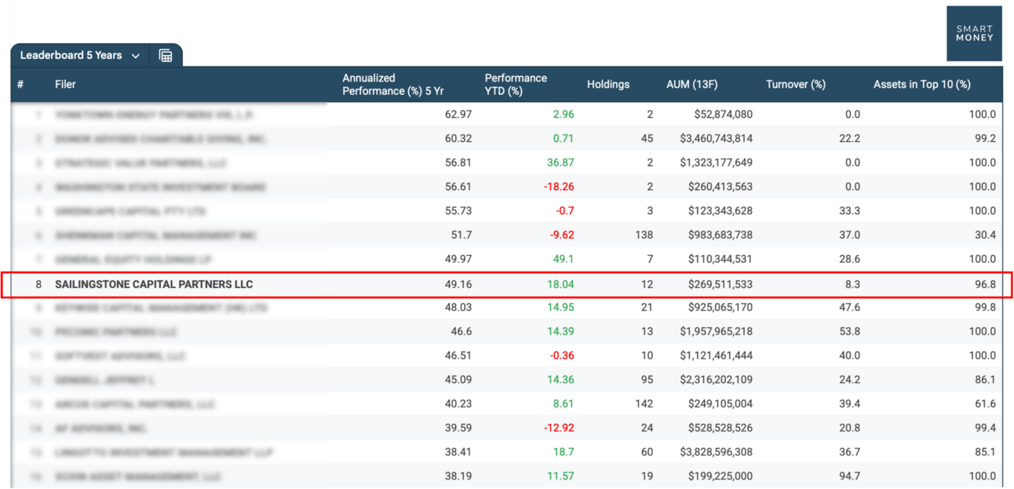Image resolution: width=1014 pixels, height=489 pixels.
Task: Select the 61.6 assets in top 10 value
Action: [985, 405]
